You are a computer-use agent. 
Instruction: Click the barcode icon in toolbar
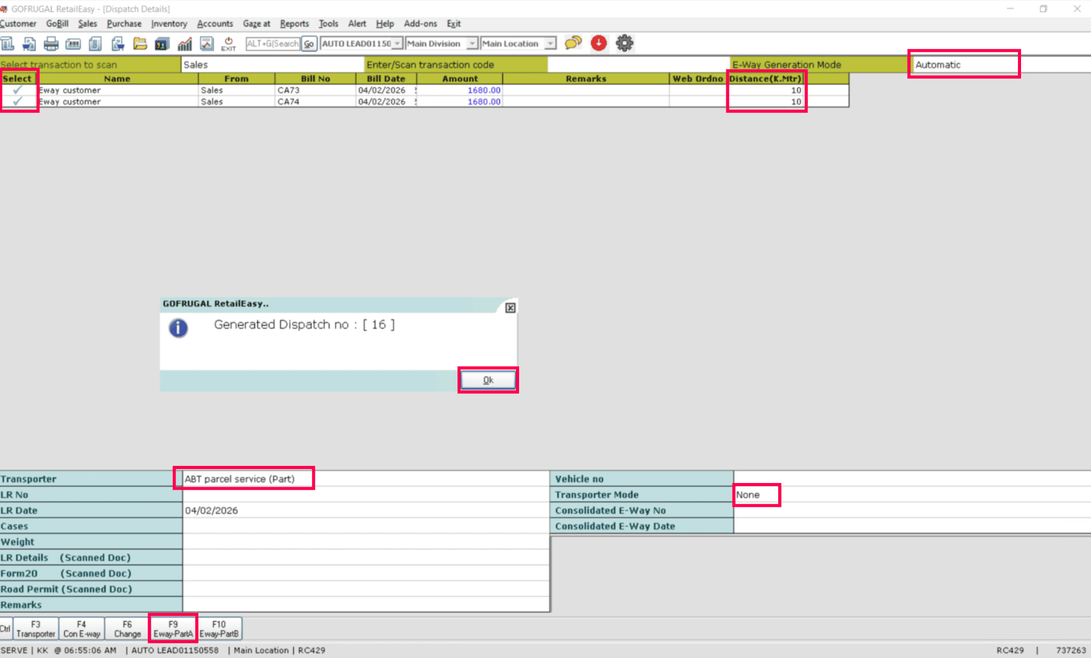(73, 43)
